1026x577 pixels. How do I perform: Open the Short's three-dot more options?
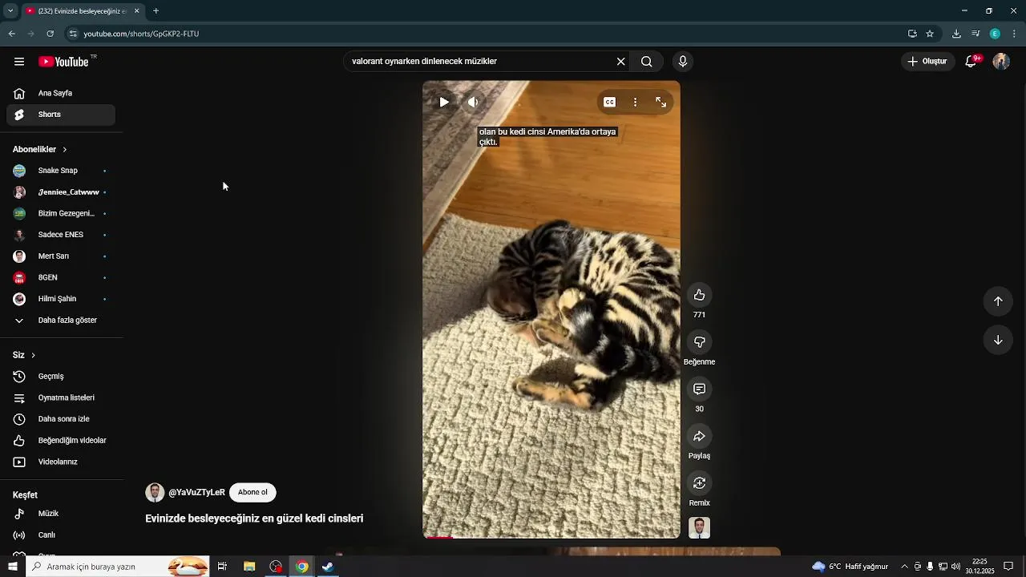635,102
